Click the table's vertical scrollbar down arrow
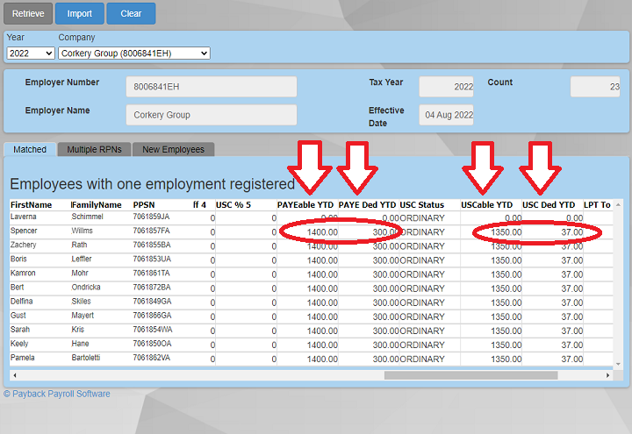Screen dimensions: 632x434 (x=617, y=364)
